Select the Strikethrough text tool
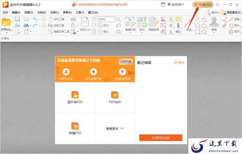 (171, 25)
